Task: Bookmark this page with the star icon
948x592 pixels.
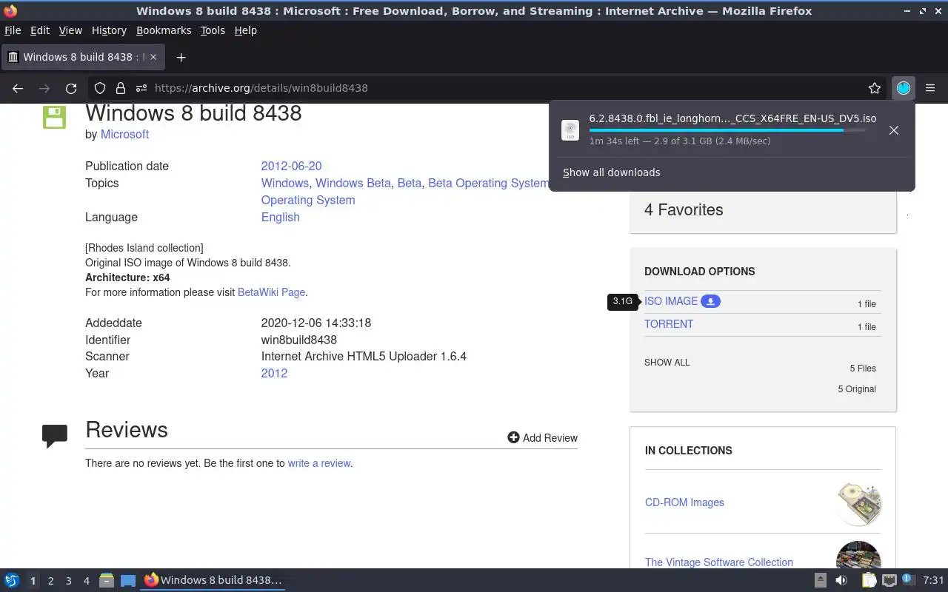Action: 875,88
